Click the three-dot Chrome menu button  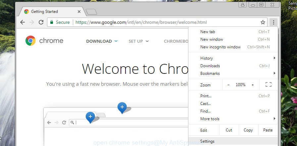tap(273, 22)
